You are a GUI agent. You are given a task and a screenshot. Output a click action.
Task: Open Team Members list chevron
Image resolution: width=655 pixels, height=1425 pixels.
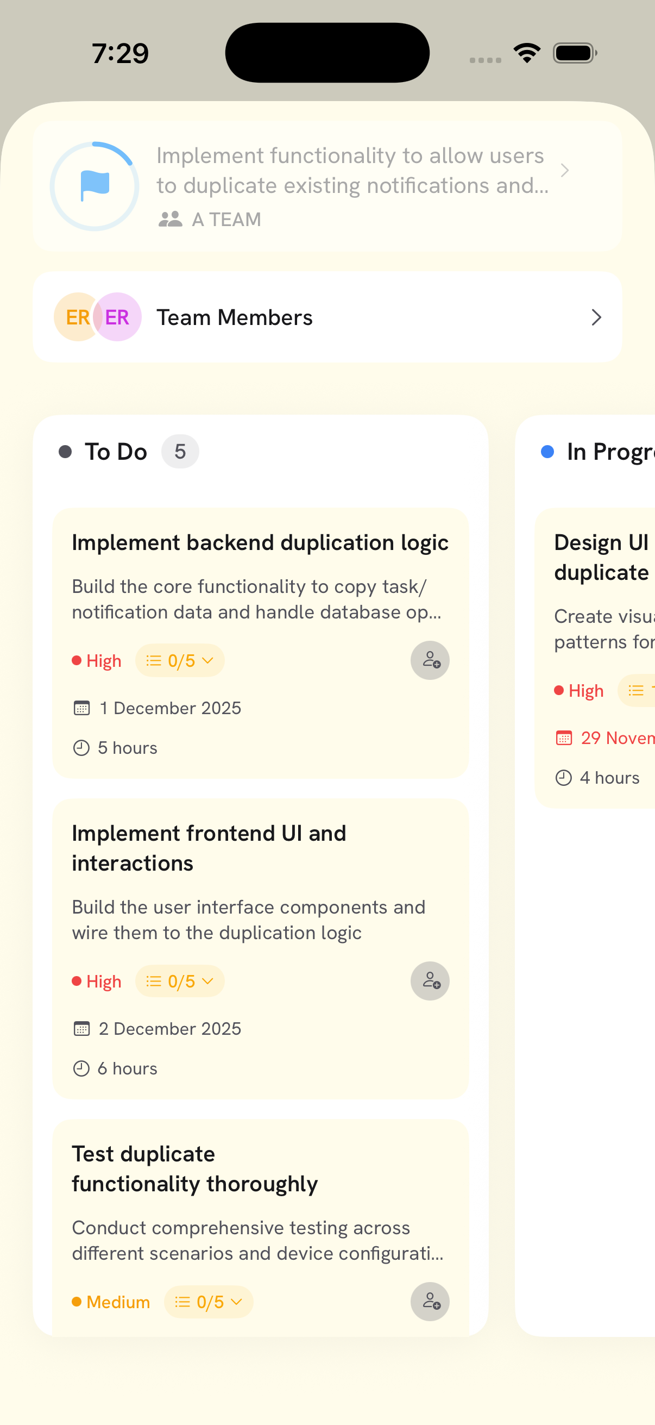(x=595, y=317)
